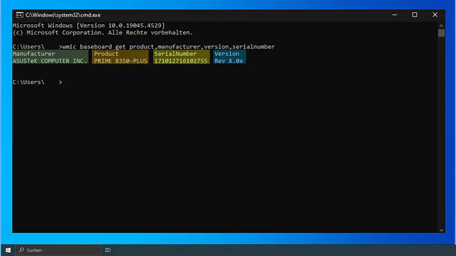Click the Version column header text
The height and width of the screenshot is (256, 456).
coord(227,54)
